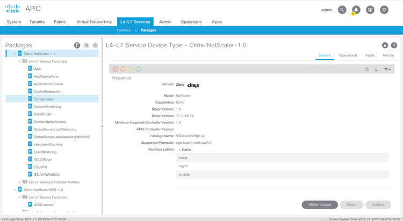403x221 pixels.
Task: Select the LoadBalancing function icon
Action: [30, 151]
